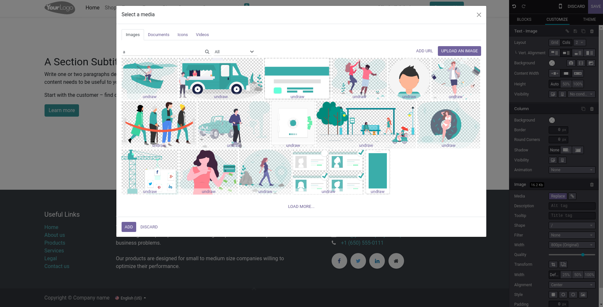Switch to the Icons tab
The image size is (603, 307).
point(183,35)
